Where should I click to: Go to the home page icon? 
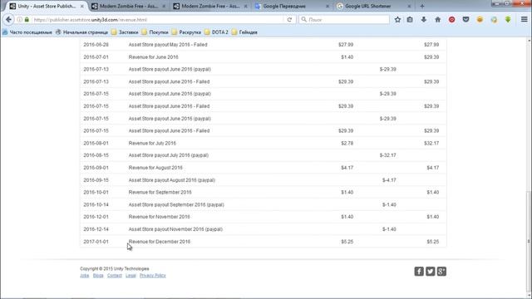[438, 20]
